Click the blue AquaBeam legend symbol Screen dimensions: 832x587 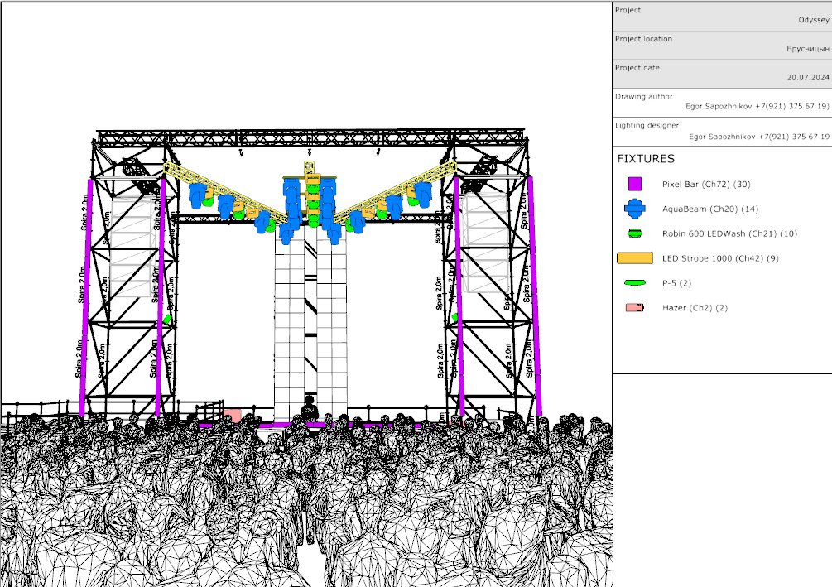click(635, 209)
